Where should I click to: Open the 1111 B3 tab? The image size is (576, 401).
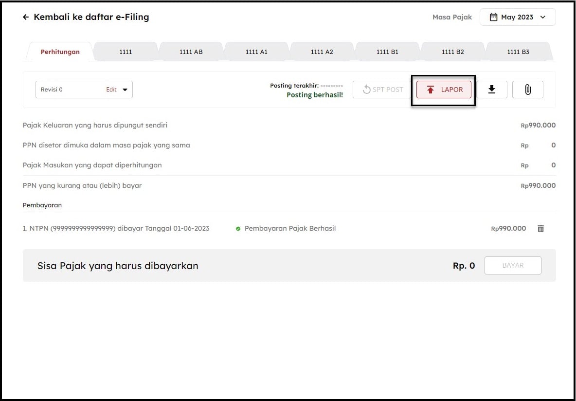(x=518, y=52)
